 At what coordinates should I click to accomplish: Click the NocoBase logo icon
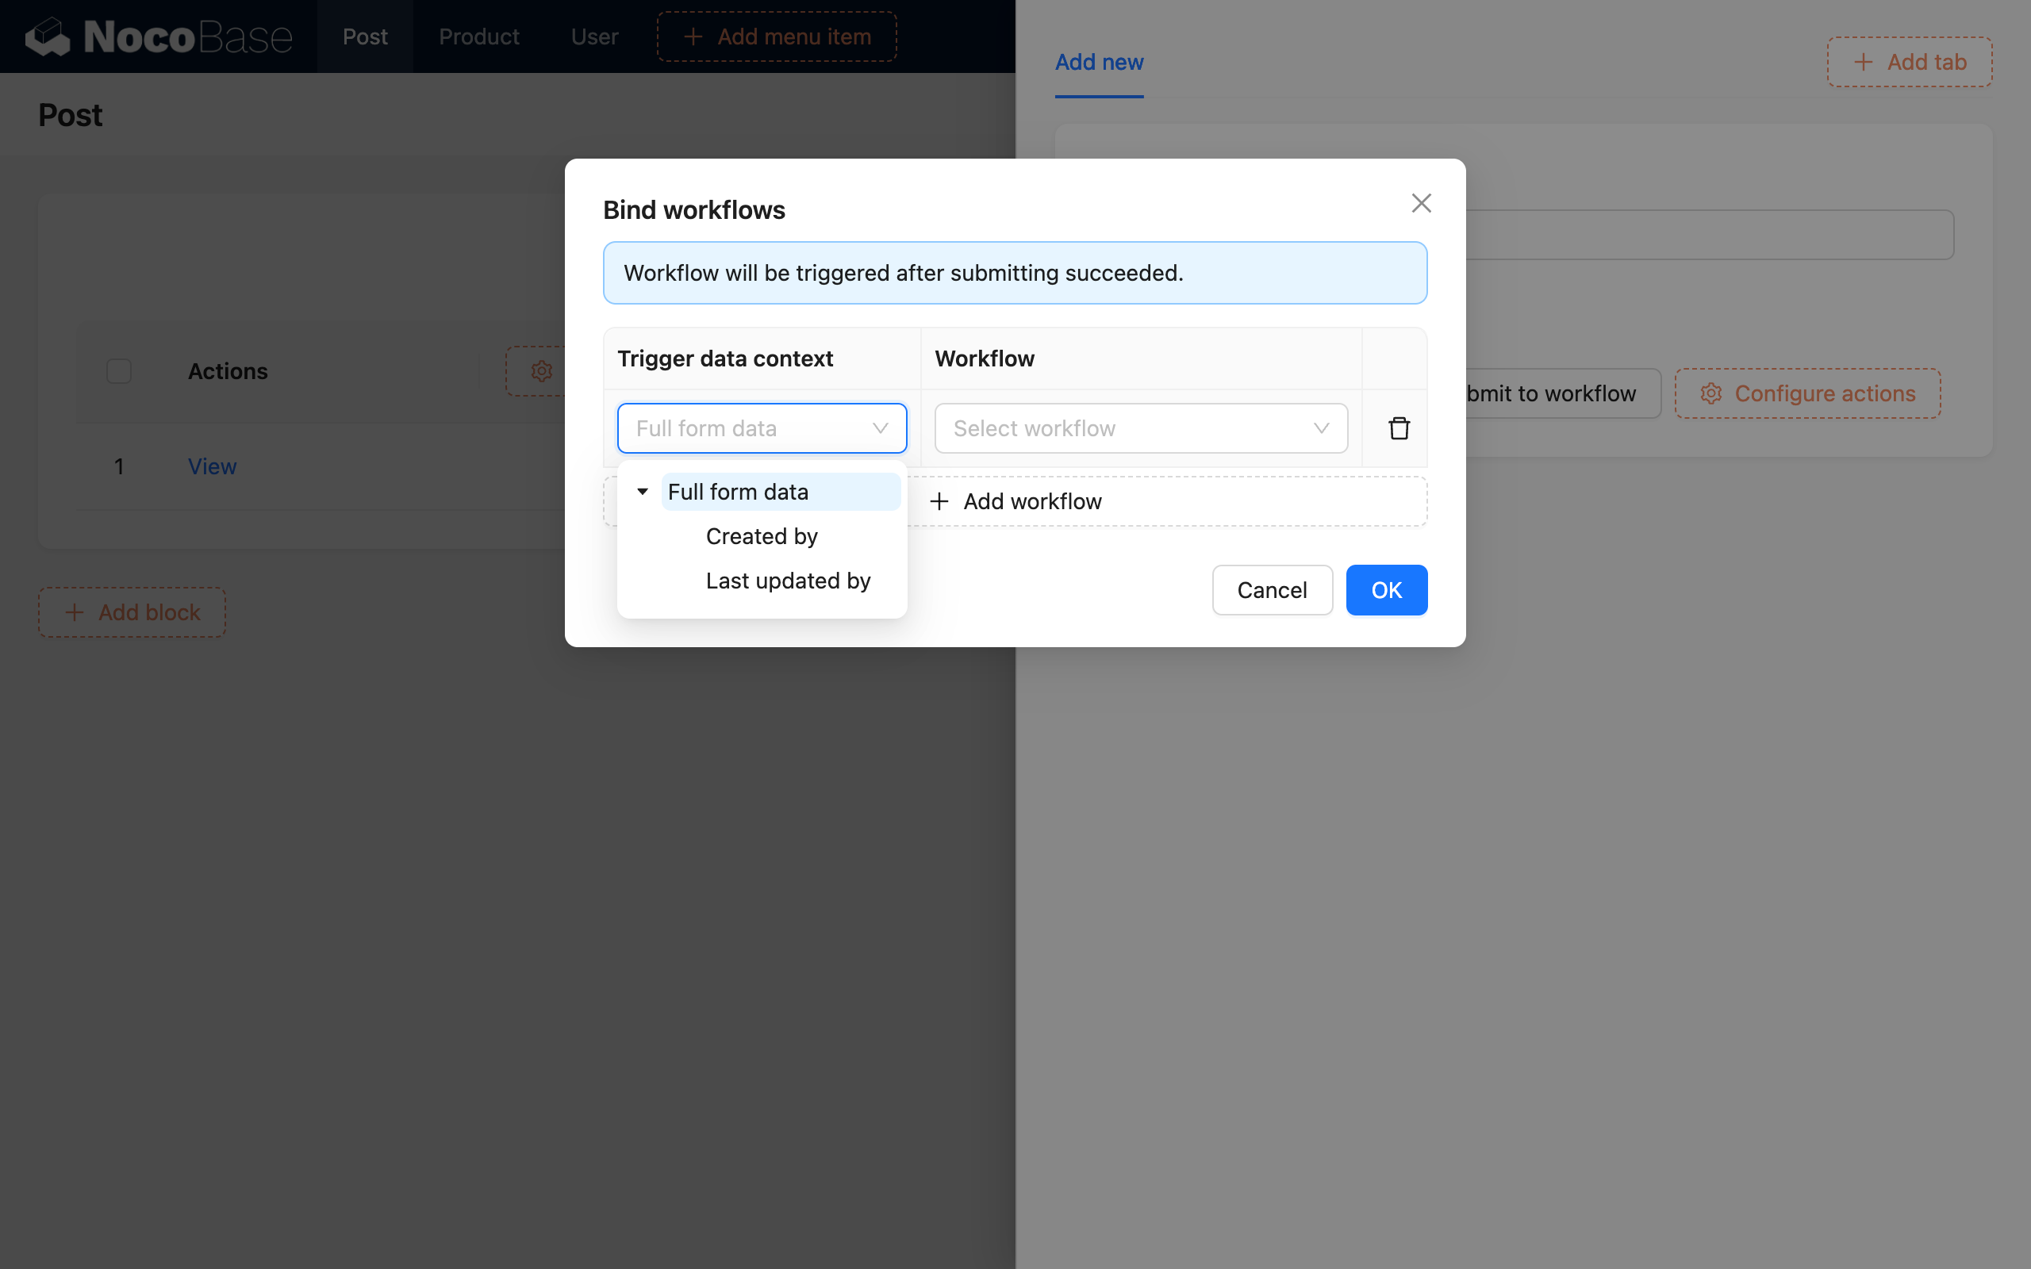(48, 36)
